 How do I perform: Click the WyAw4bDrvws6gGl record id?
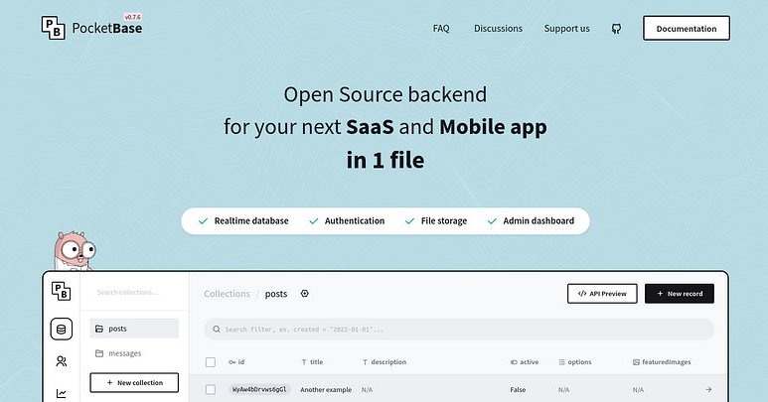point(259,389)
